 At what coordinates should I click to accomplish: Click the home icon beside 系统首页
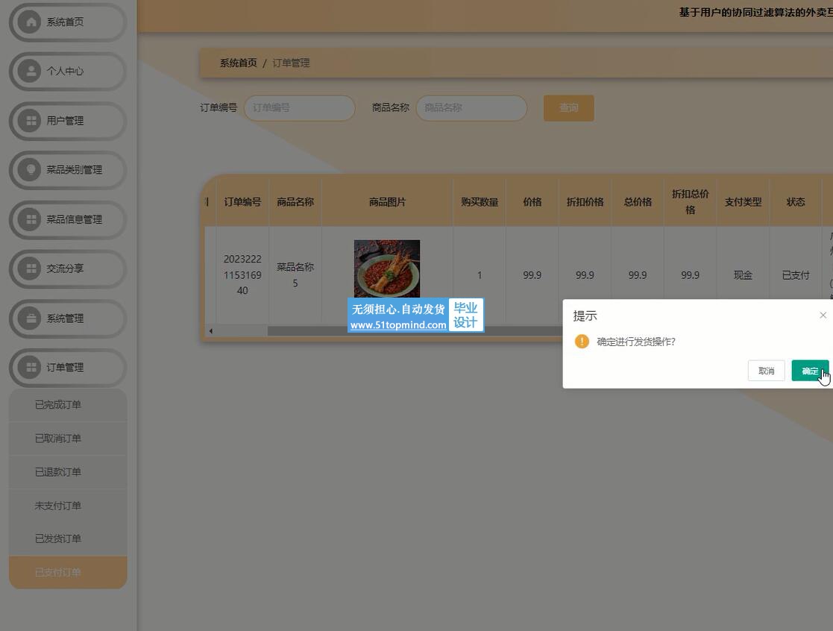pos(31,22)
